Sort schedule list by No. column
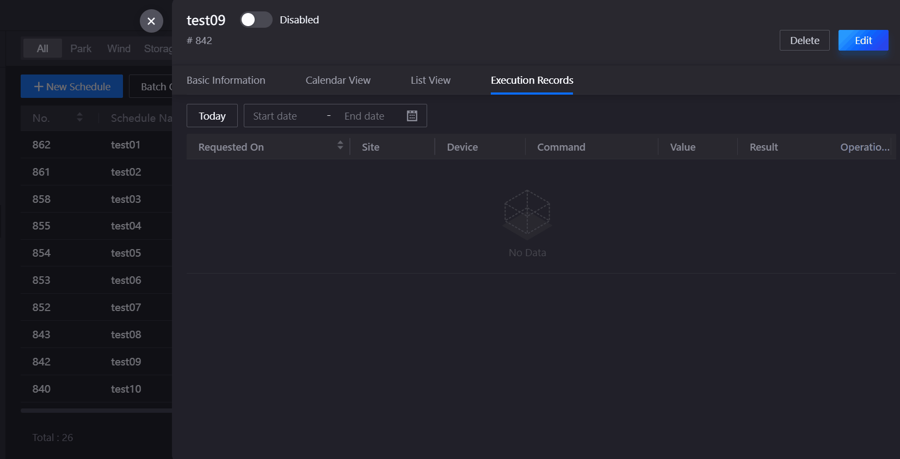The image size is (900, 459). (x=79, y=117)
